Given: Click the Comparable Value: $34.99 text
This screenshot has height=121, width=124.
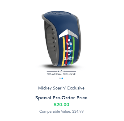Looking at the screenshot, I should pos(61,111).
